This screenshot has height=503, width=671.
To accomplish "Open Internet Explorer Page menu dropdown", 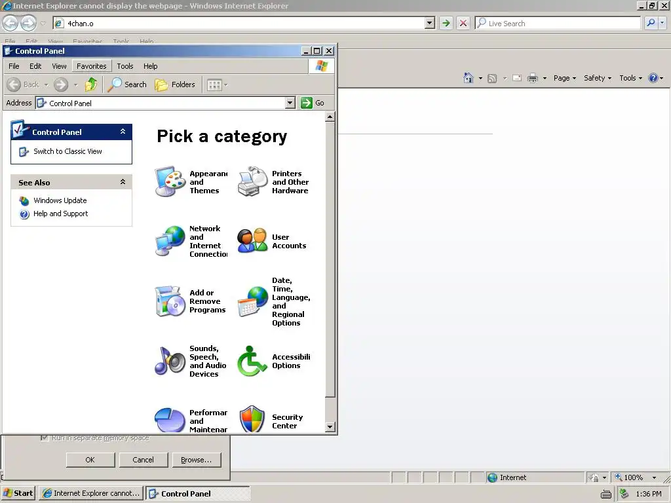I will pyautogui.click(x=564, y=78).
